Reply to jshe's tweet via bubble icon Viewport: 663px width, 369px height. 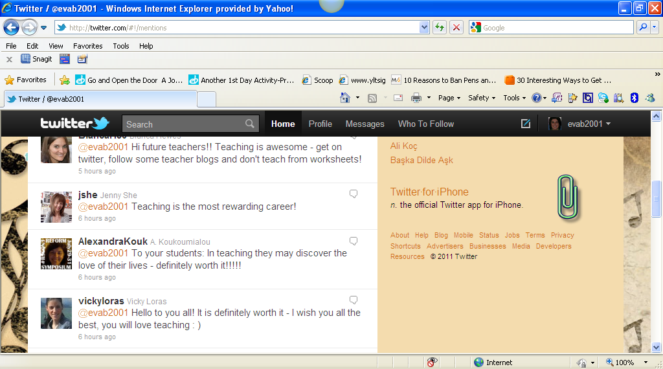(x=354, y=194)
